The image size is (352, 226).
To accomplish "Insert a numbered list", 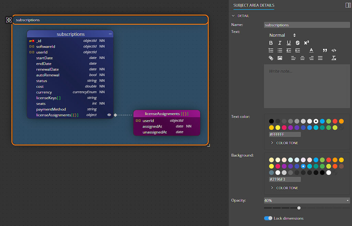I will click(271, 50).
